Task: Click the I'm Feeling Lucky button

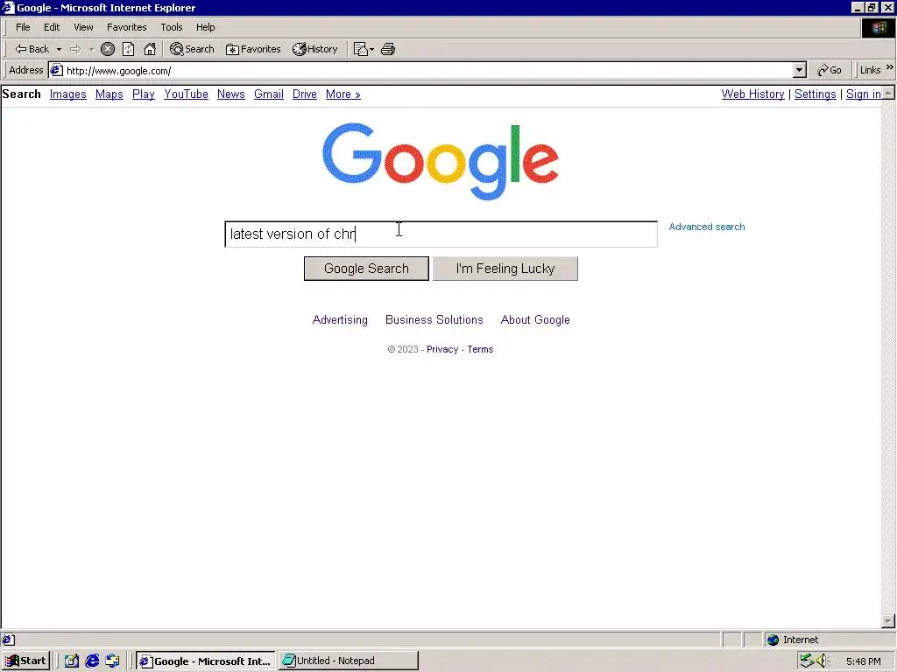Action: point(505,269)
